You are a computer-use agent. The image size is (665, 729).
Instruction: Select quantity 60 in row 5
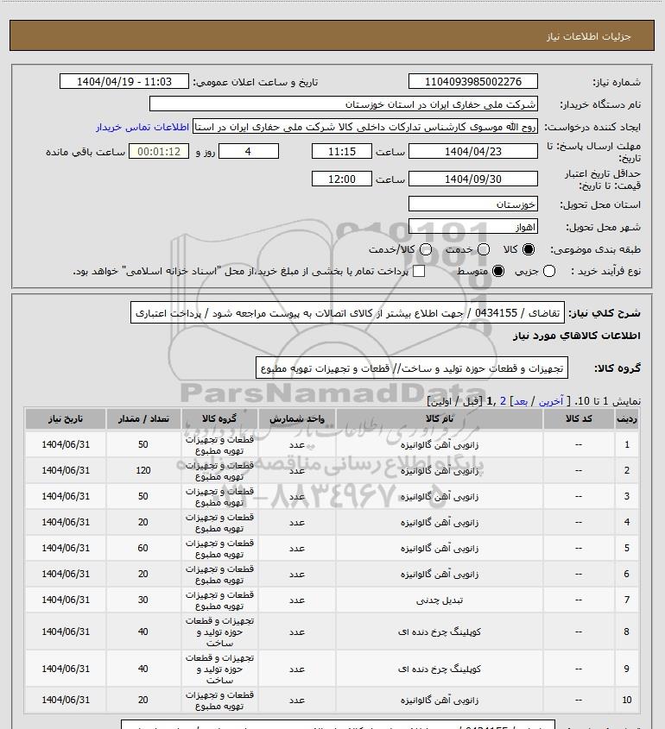pos(142,548)
